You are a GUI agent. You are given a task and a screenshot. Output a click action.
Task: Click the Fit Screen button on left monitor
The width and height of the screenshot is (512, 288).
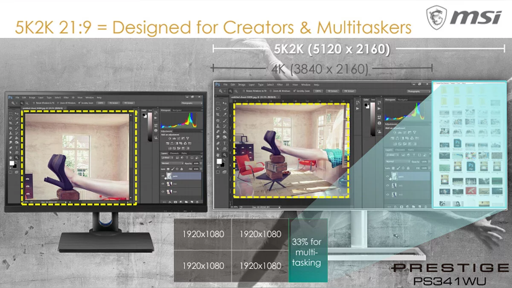click(113, 103)
